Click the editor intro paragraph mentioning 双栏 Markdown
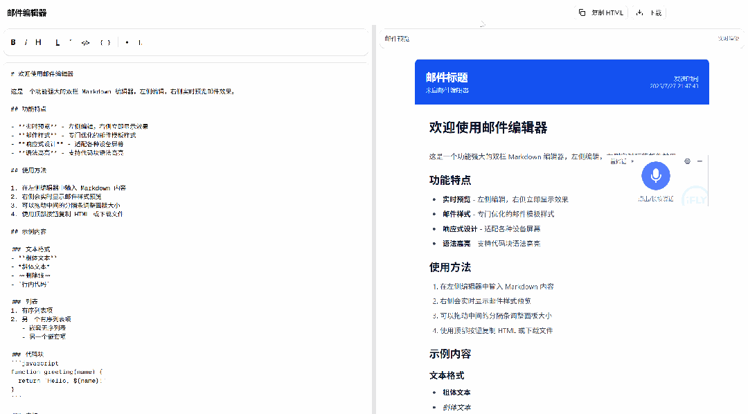 123,91
